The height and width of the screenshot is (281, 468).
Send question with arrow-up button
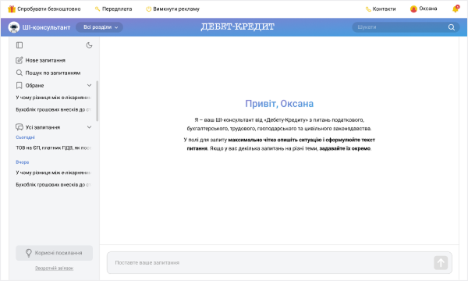pyautogui.click(x=441, y=263)
